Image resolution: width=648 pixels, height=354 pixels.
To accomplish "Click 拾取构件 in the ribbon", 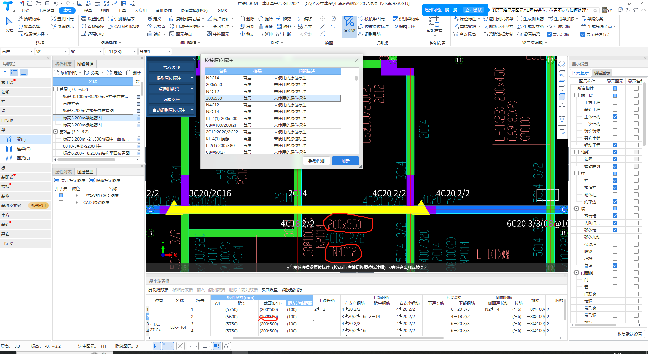I will [x=29, y=19].
